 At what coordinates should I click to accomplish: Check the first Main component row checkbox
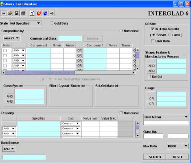(x=5, y=50)
